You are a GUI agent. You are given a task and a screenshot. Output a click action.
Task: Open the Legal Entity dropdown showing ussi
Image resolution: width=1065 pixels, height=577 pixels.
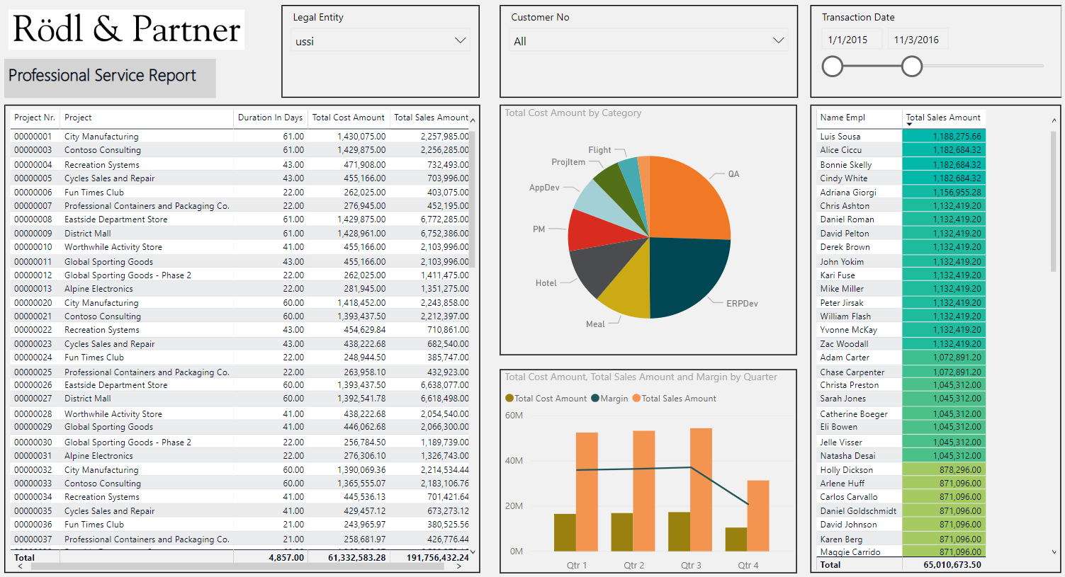point(381,40)
